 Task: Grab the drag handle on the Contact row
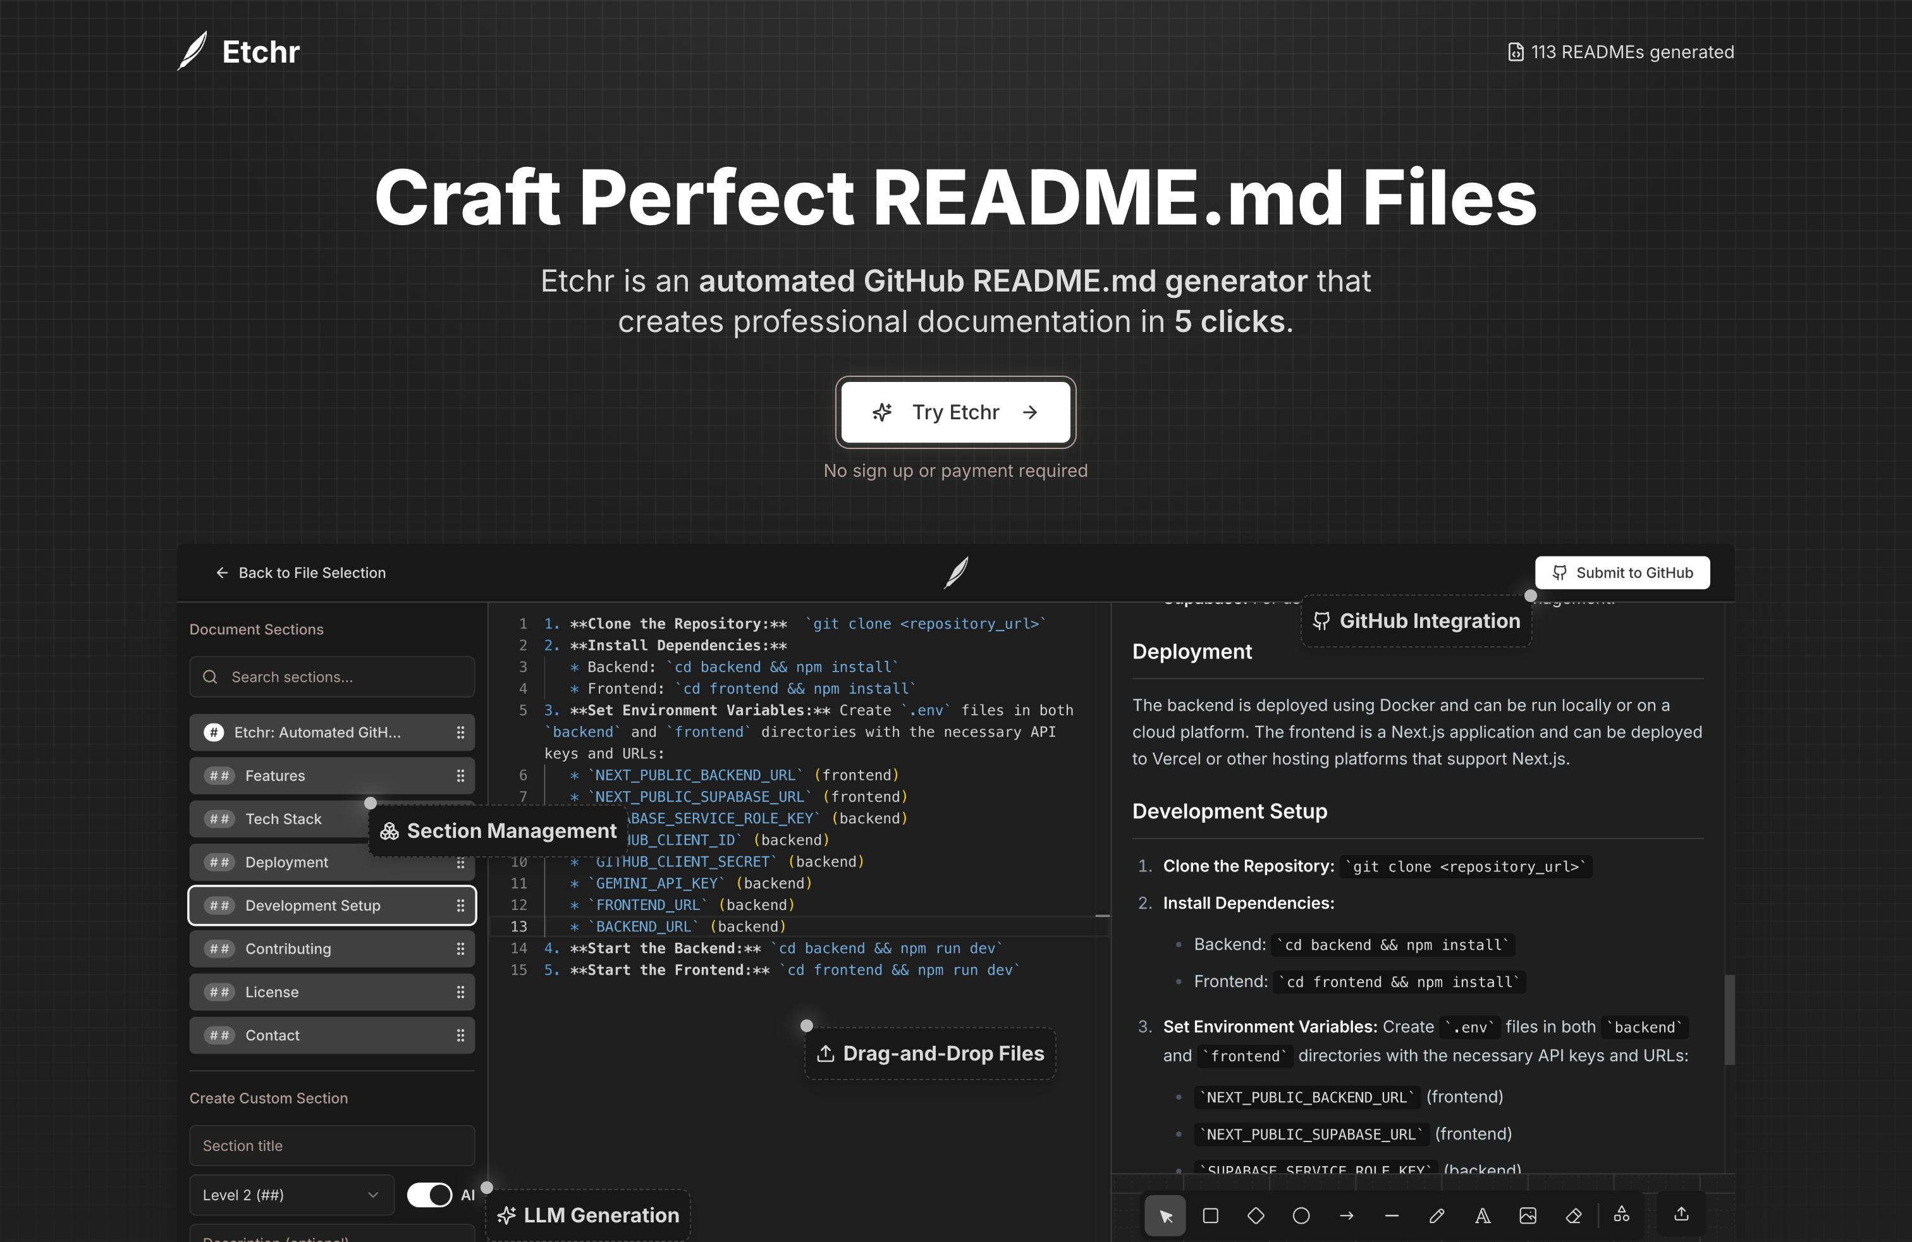click(460, 1036)
